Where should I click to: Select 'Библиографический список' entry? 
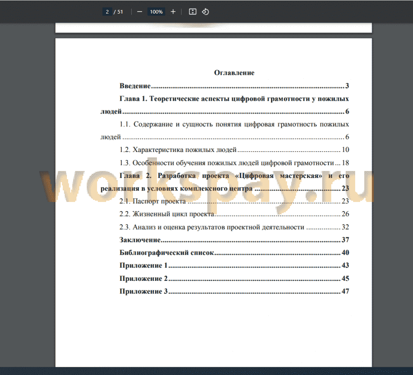click(x=234, y=253)
